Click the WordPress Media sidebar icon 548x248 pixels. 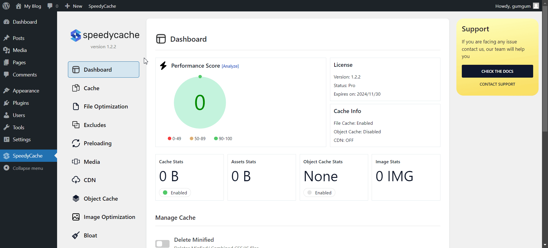(x=6, y=50)
